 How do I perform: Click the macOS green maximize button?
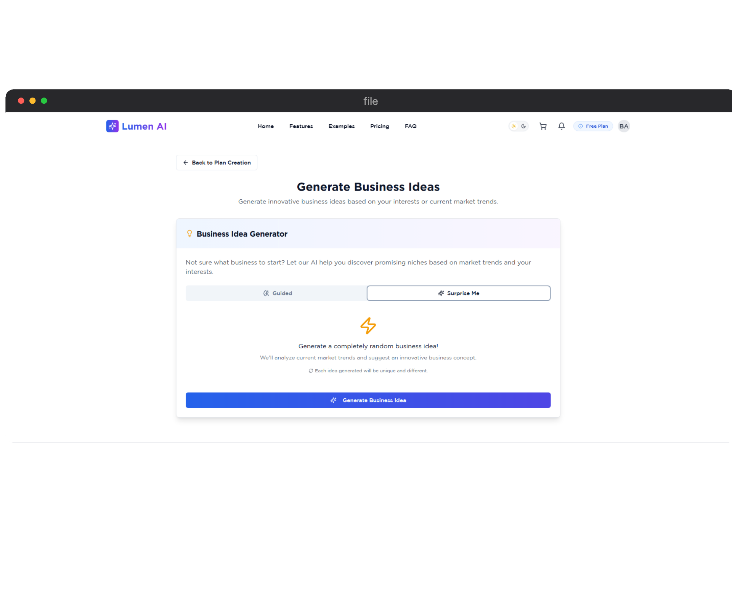click(44, 101)
